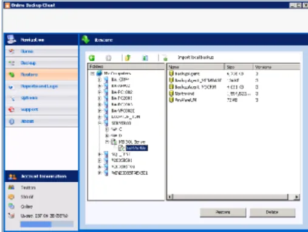Click the green Back arrow toolbar icon
Viewport: 308px width, 232px height.
92,58
